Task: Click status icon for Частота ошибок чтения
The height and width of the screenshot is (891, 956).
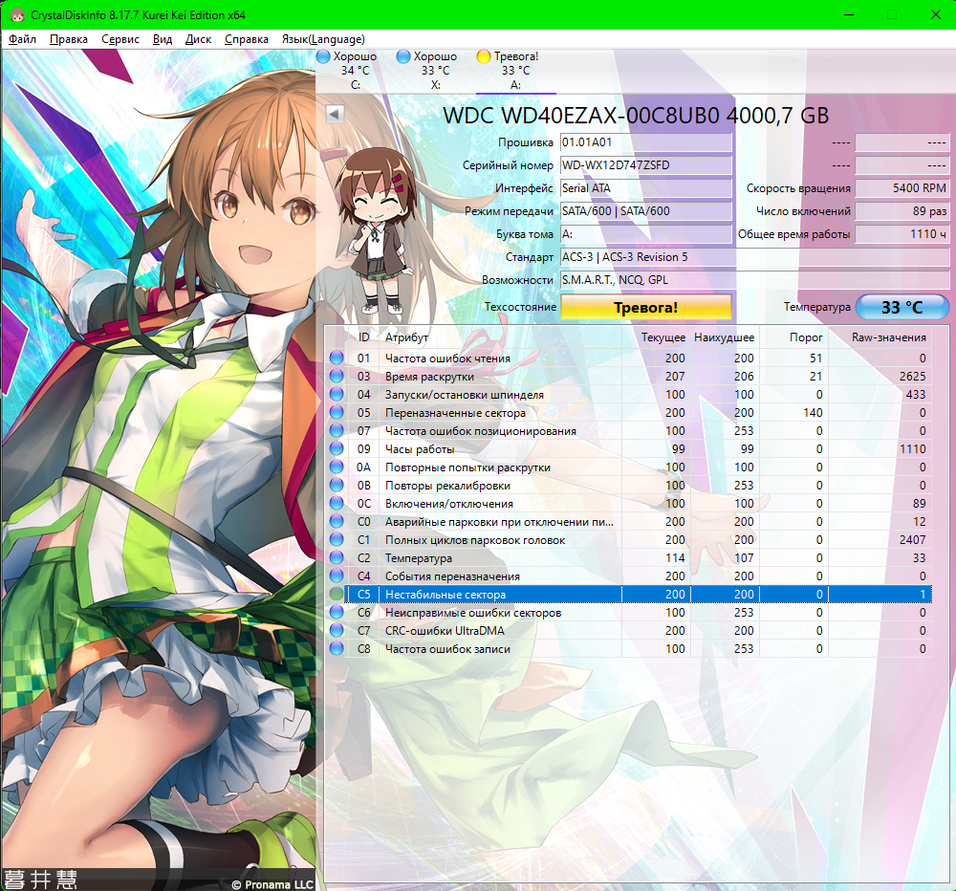Action: pyautogui.click(x=337, y=358)
